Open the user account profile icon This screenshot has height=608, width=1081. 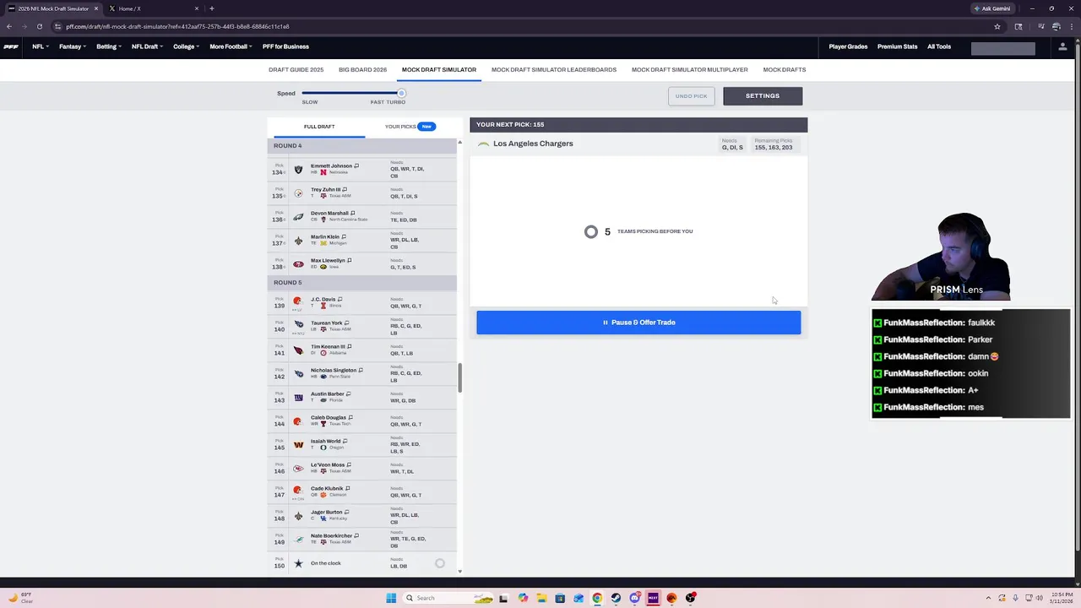tap(1062, 46)
